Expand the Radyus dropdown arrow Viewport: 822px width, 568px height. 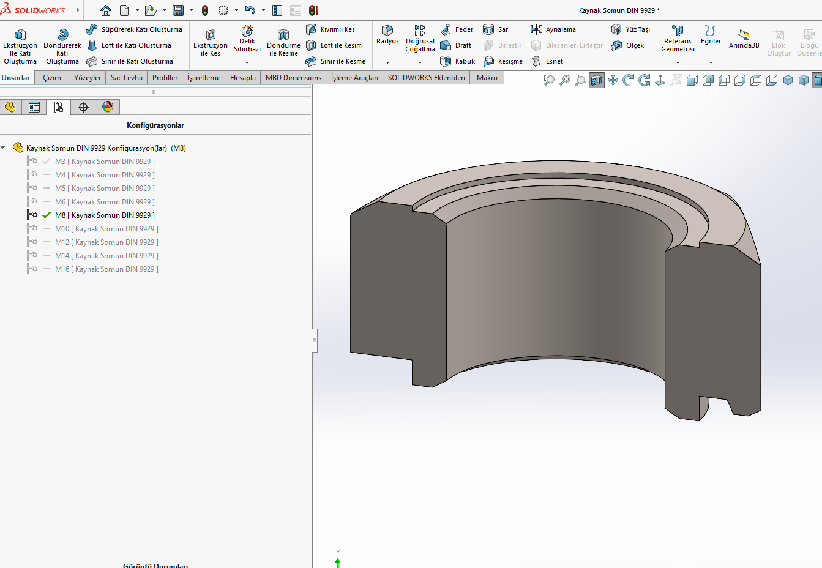coord(387,62)
